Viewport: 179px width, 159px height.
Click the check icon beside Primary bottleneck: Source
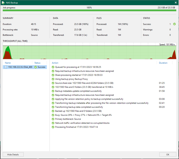click(53, 119)
